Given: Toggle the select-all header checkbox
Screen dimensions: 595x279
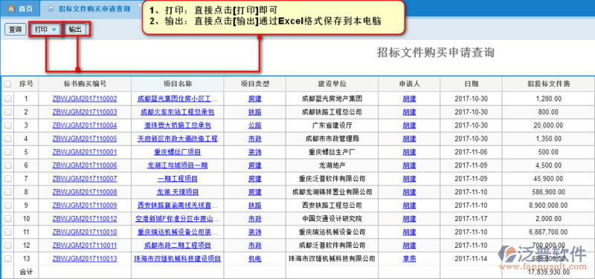Looking at the screenshot, I should click(7, 84).
